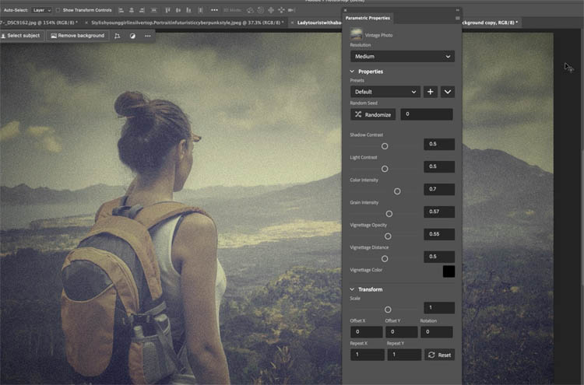Viewport: 584px width, 385px height.
Task: Toggle the Show Transform Controls checkbox
Action: (x=58, y=10)
